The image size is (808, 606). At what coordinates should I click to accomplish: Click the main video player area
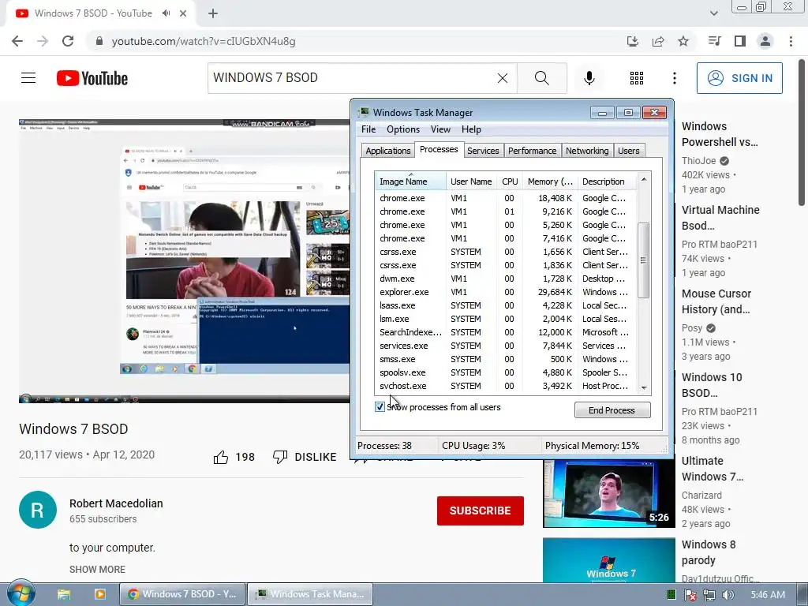pyautogui.click(x=185, y=260)
